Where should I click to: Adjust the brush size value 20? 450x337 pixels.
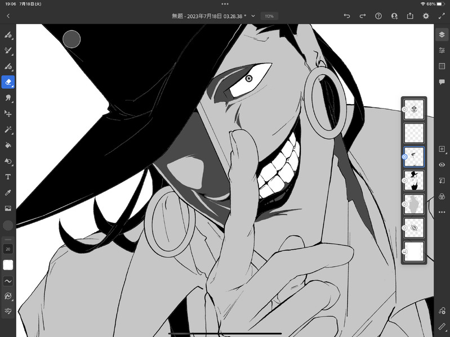[x=8, y=249]
